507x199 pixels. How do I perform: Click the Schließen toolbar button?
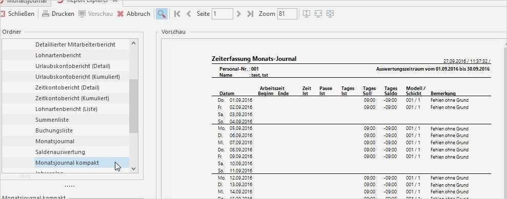(x=17, y=14)
